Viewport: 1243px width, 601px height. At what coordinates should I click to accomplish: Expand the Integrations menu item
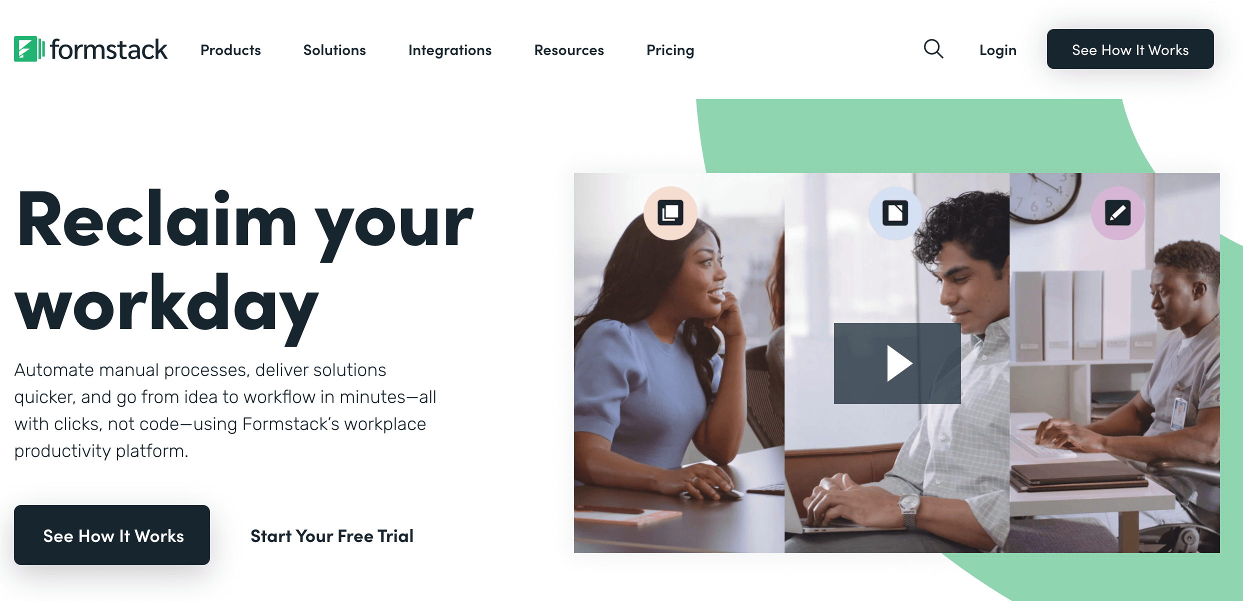[450, 49]
